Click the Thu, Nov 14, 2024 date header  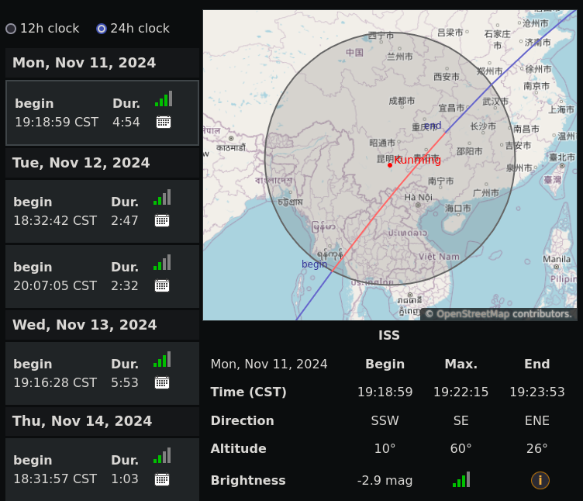(x=82, y=421)
